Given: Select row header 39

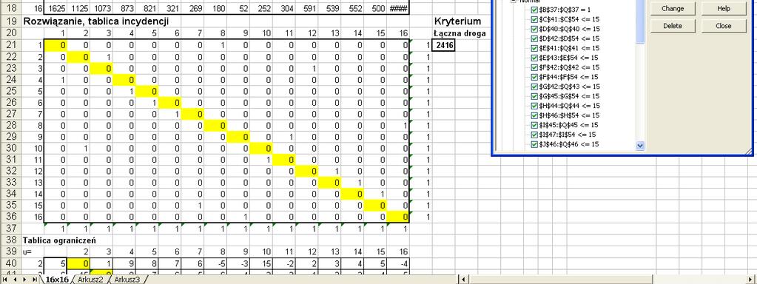Looking at the screenshot, I should [x=10, y=251].
